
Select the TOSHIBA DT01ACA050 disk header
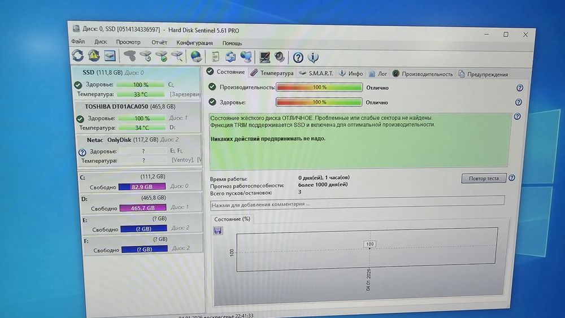(130, 107)
